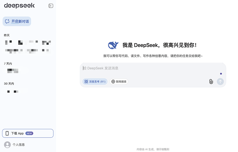Click the small purple dot in message box
The width and height of the screenshot is (238, 152).
coord(221,74)
